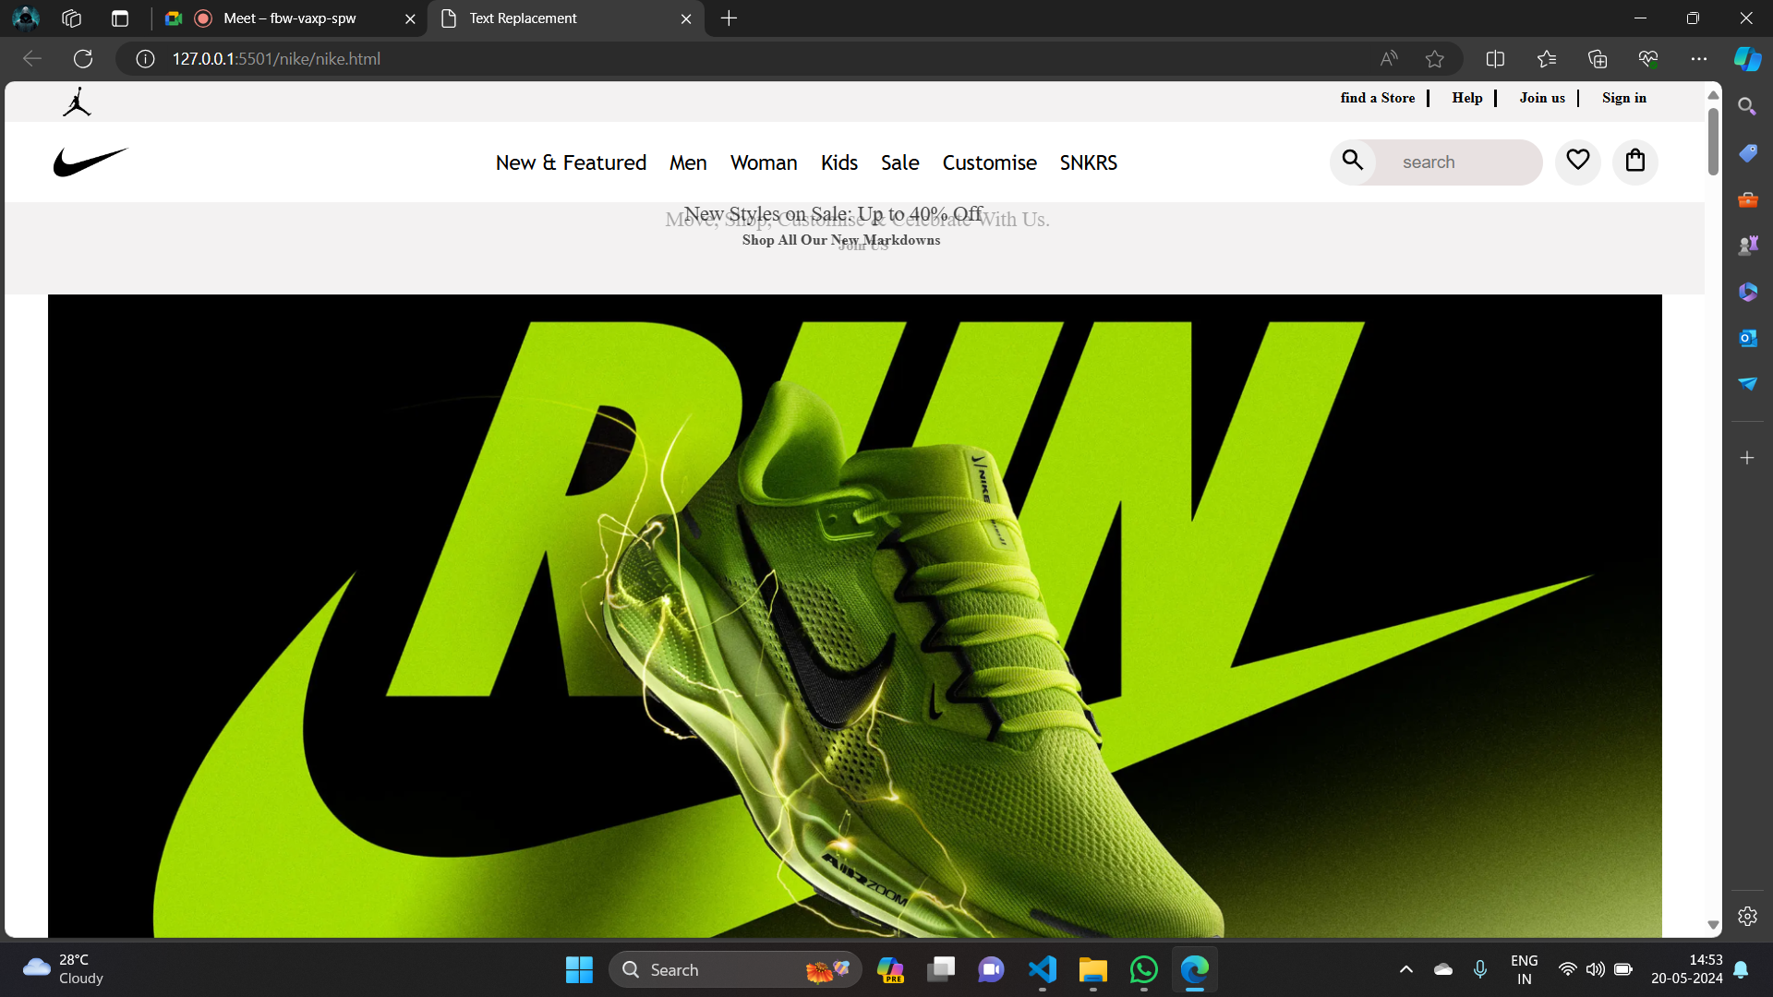Open the favourites heart icon
The height and width of the screenshot is (997, 1773).
[1578, 161]
